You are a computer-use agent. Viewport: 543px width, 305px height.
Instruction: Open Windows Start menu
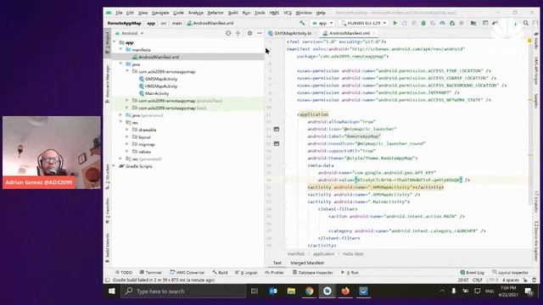pos(111,291)
